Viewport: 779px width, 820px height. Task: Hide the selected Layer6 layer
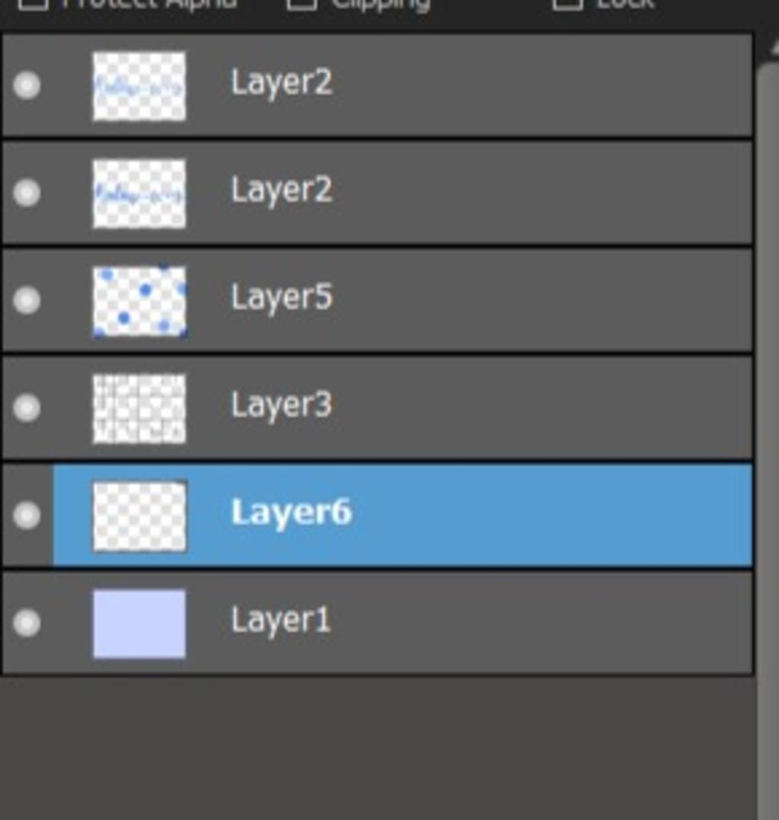point(27,515)
